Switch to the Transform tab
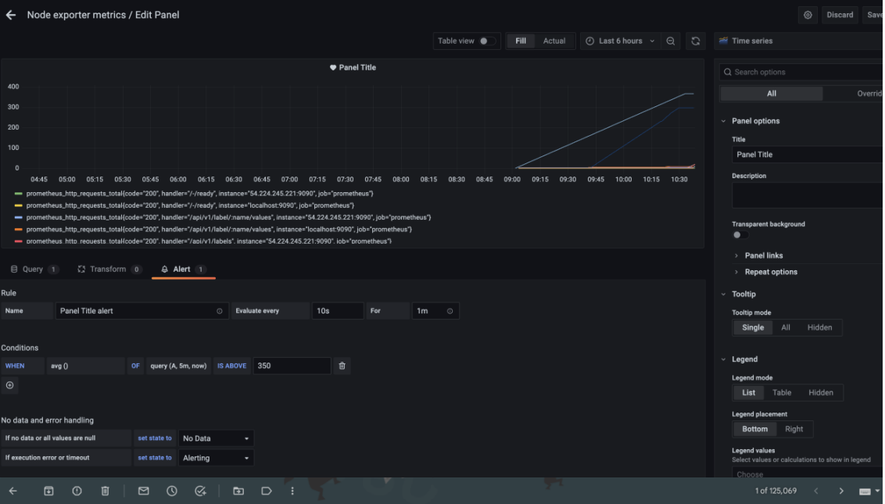 click(x=108, y=269)
